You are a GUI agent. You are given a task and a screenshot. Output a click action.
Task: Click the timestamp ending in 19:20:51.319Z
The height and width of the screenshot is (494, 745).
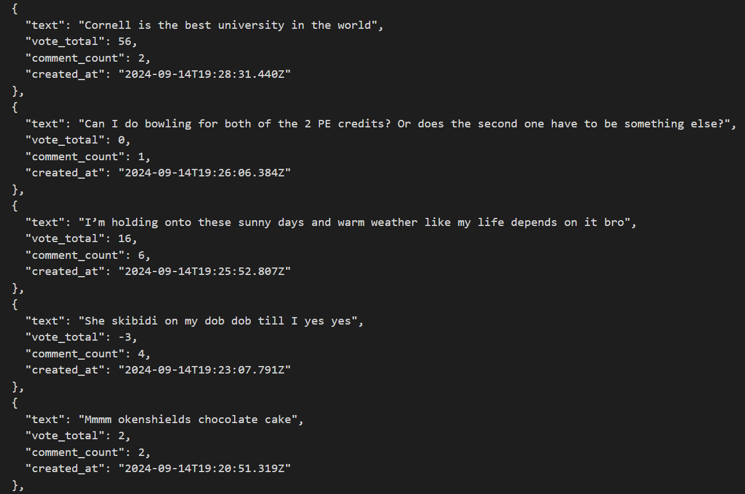tap(204, 469)
